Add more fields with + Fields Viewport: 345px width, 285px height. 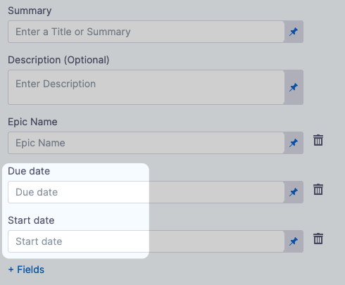click(x=26, y=270)
